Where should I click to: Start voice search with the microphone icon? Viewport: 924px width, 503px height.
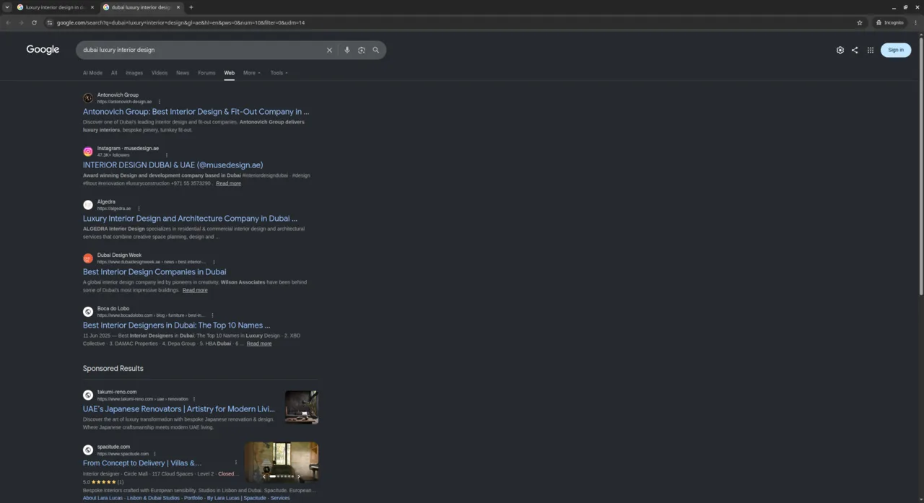(x=347, y=51)
